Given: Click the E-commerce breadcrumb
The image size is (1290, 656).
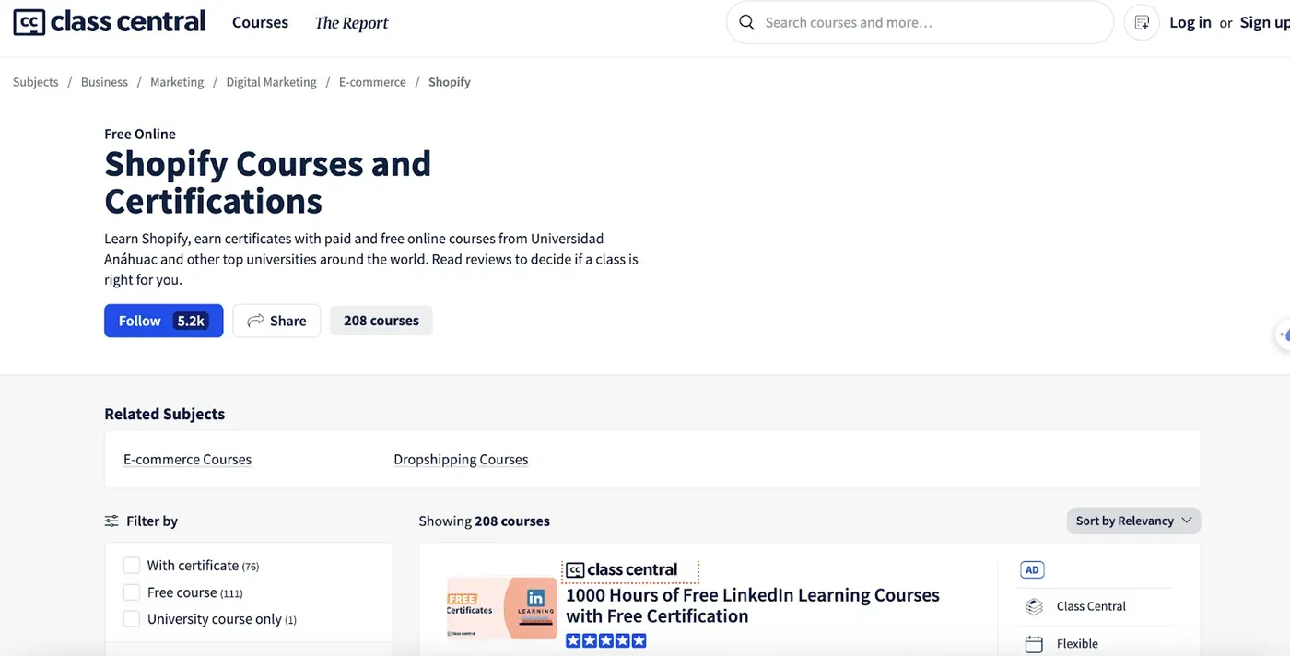Looking at the screenshot, I should (x=372, y=82).
